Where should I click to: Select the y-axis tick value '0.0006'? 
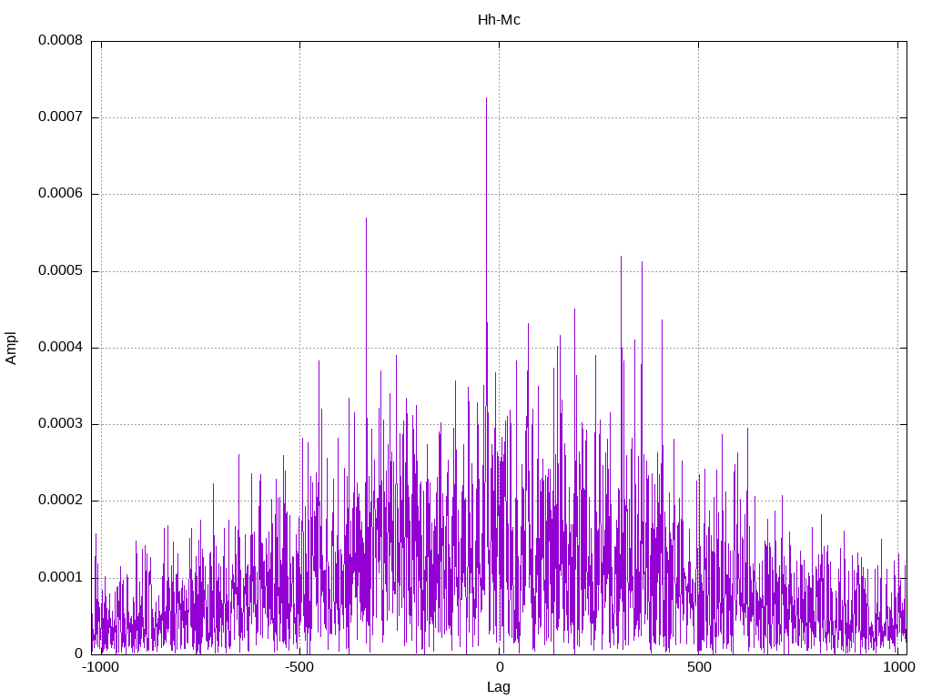click(60, 194)
